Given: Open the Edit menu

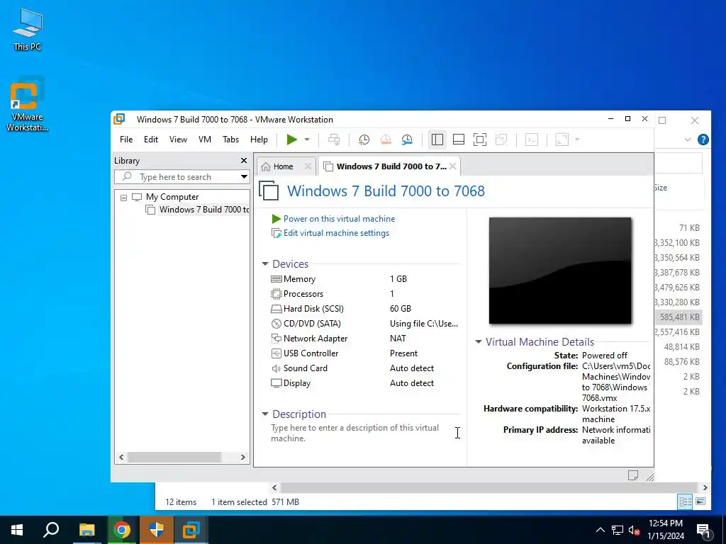Looking at the screenshot, I should pyautogui.click(x=151, y=140).
